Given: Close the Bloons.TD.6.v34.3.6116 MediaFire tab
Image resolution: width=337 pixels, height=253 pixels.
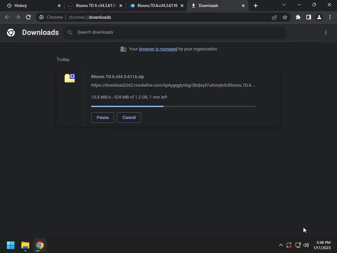Looking at the screenshot, I should [x=182, y=6].
